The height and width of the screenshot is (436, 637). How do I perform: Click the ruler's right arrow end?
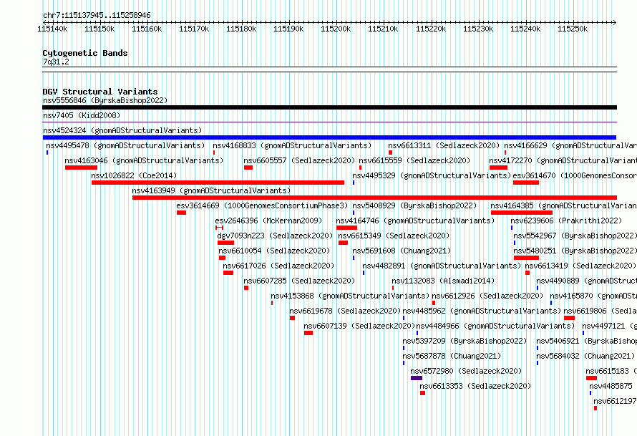[x=614, y=22]
